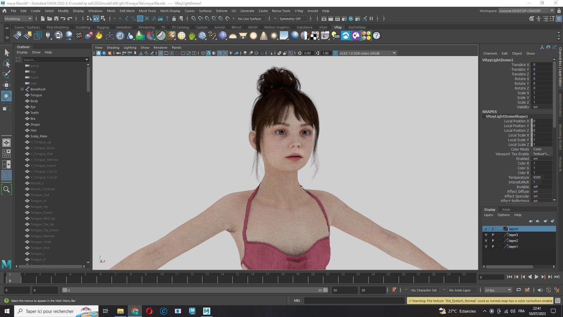This screenshot has height=317, width=563.
Task: Toggle loop playback icon
Action: click(x=518, y=290)
